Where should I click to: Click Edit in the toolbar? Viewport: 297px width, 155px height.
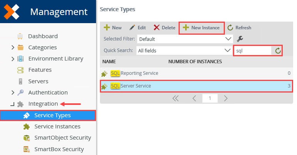(x=138, y=28)
